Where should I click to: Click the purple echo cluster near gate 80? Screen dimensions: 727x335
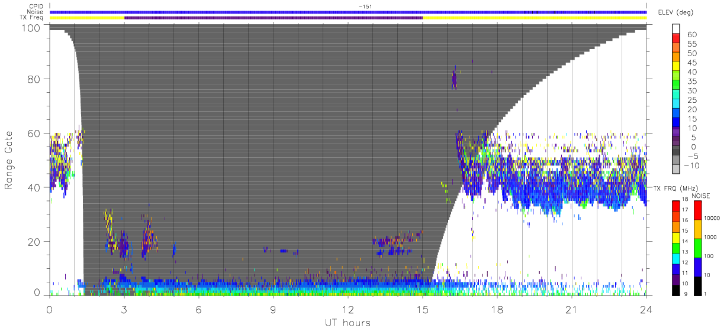[x=454, y=79]
